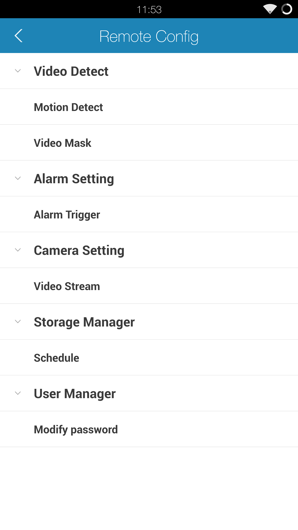Screen dimensions: 298x530
Task: Tap the circular loading status icon
Action: (x=287, y=9)
